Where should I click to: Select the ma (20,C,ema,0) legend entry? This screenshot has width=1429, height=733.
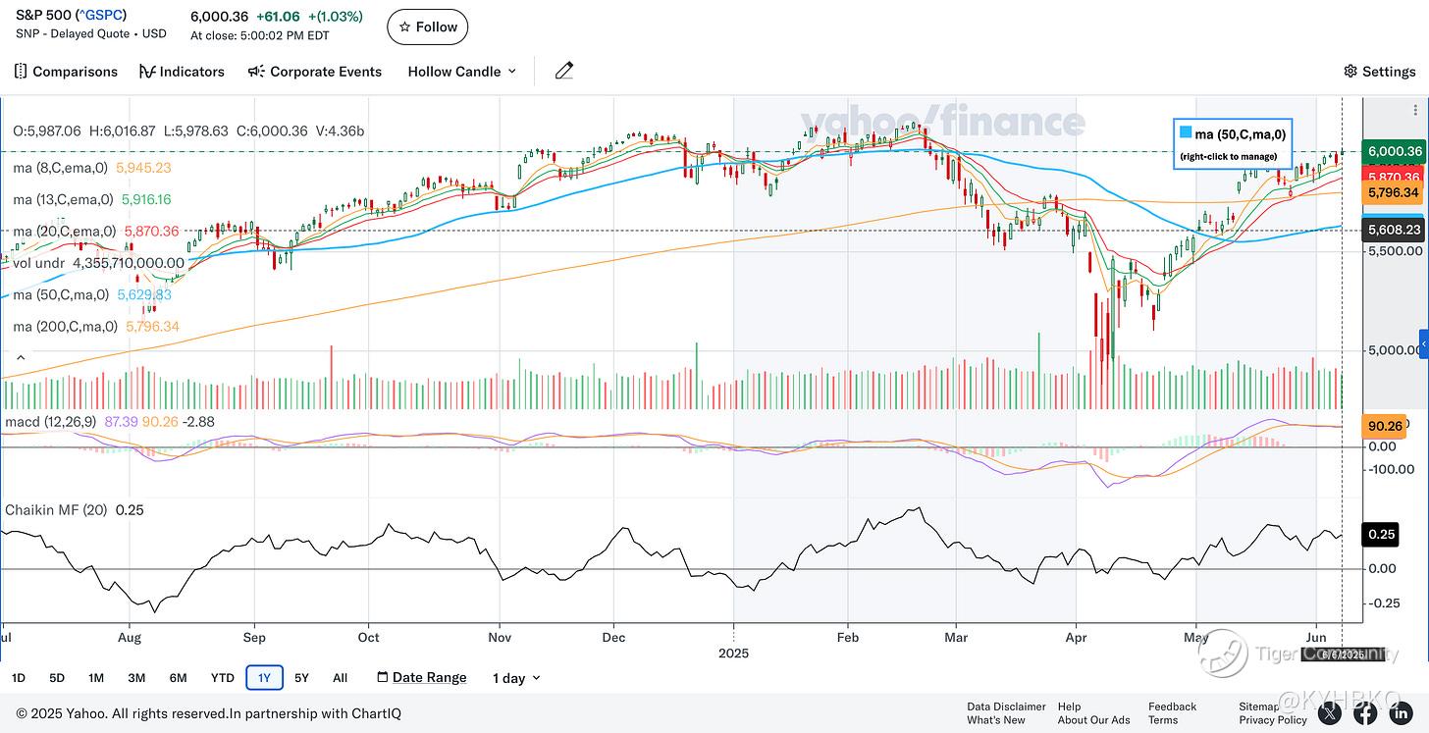click(x=64, y=232)
